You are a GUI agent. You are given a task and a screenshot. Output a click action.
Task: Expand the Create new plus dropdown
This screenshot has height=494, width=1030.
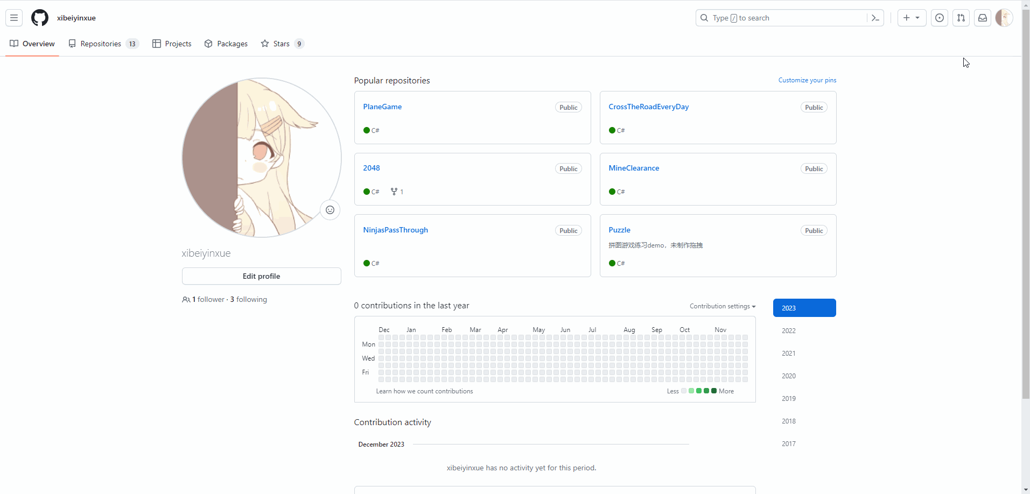912,18
